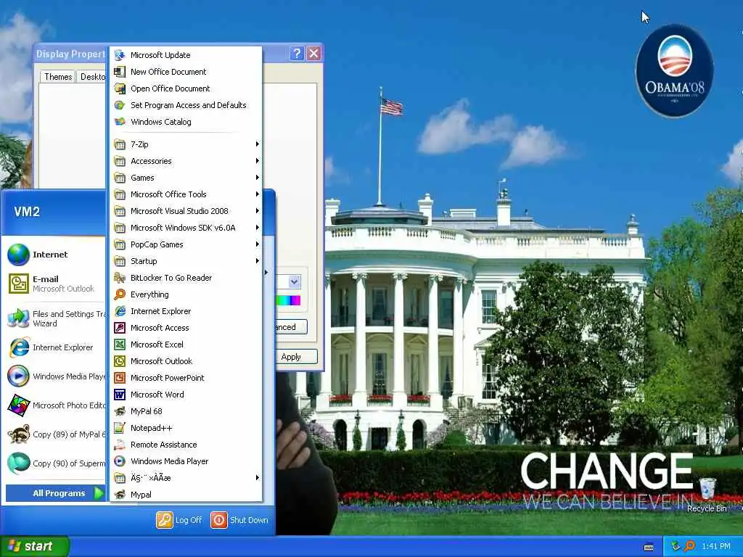Image resolution: width=743 pixels, height=557 pixels.
Task: Open Copy (89) of MyPal shortcut
Action: coord(55,434)
